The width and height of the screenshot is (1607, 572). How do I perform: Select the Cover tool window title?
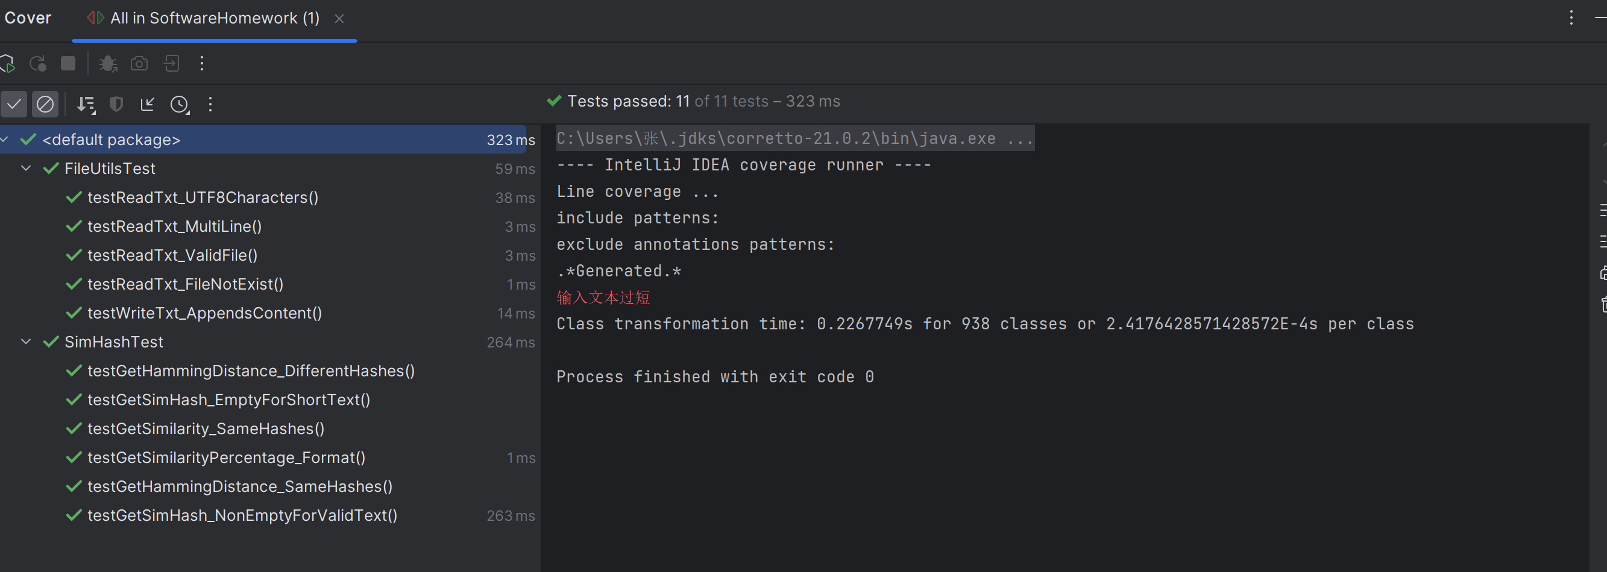click(x=28, y=19)
